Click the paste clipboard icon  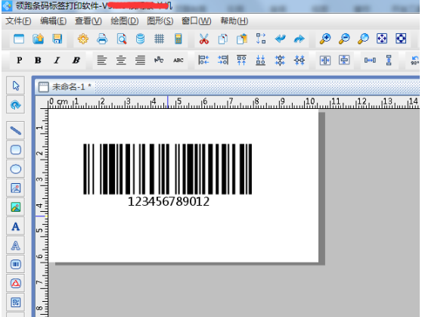click(x=242, y=39)
